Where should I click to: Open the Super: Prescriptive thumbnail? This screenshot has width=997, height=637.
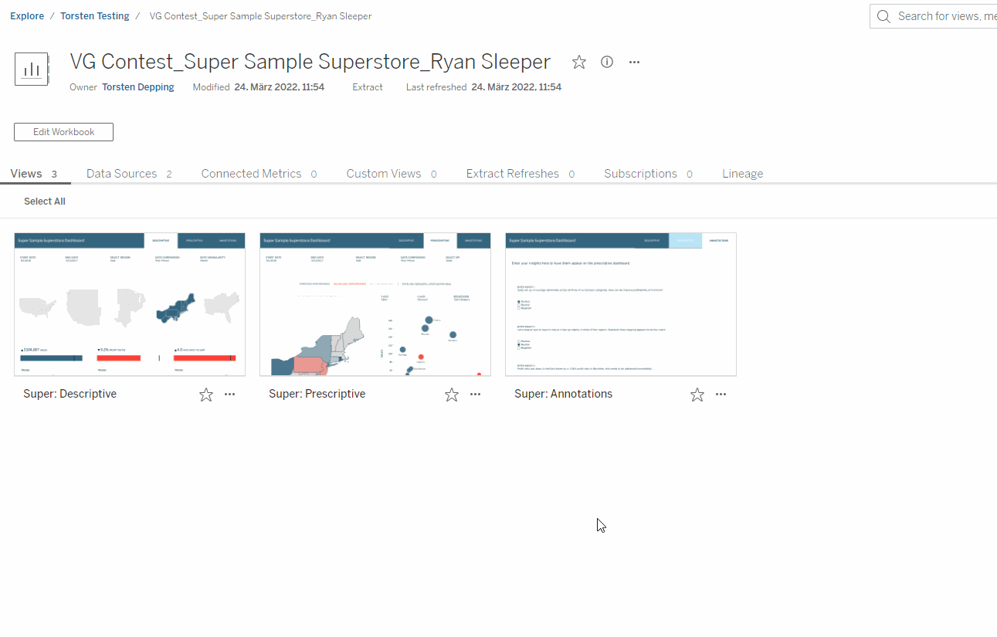point(375,304)
